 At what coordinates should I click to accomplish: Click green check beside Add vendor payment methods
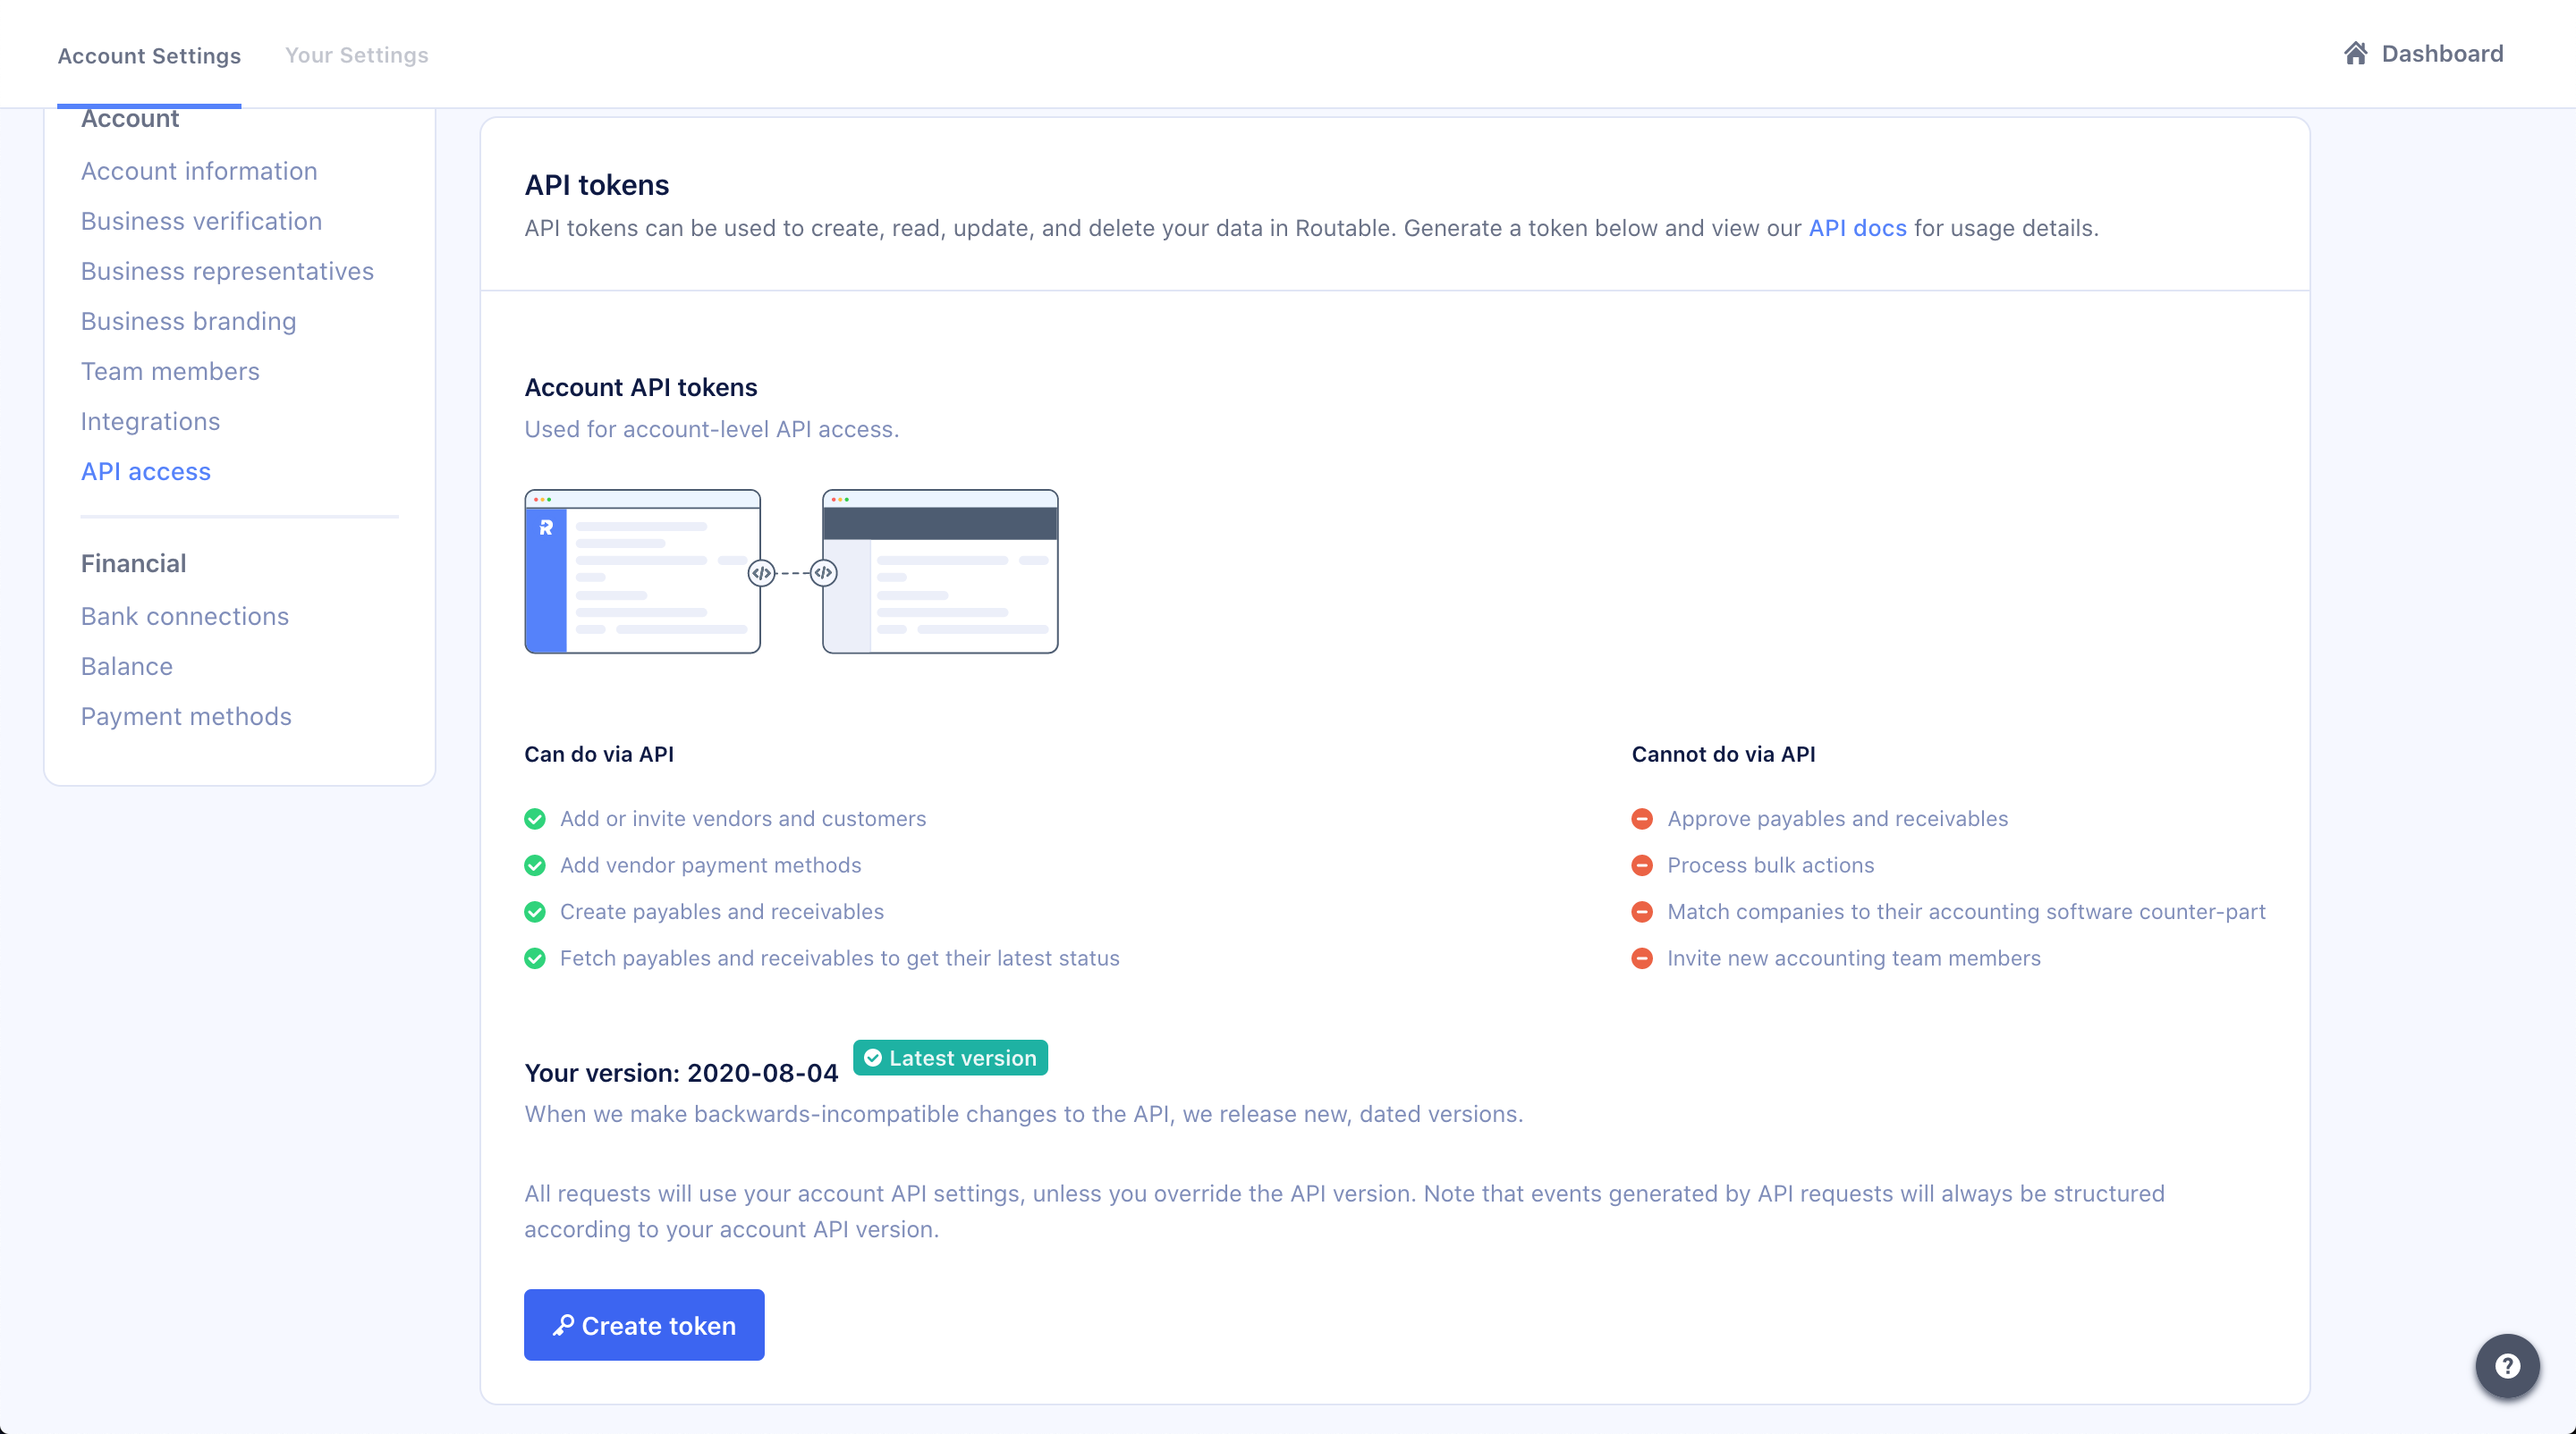(535, 865)
